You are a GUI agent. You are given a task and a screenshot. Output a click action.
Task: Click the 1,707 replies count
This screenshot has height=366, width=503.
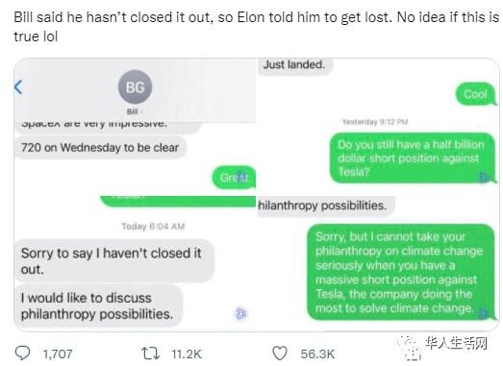click(58, 354)
